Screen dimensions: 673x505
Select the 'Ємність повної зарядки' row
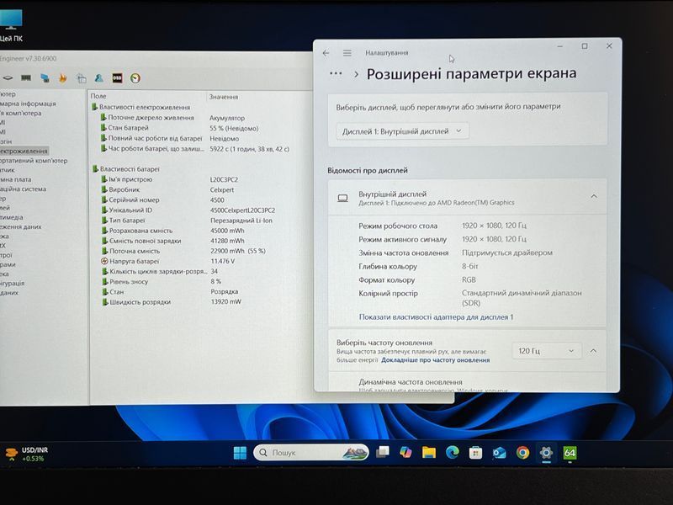(141, 241)
